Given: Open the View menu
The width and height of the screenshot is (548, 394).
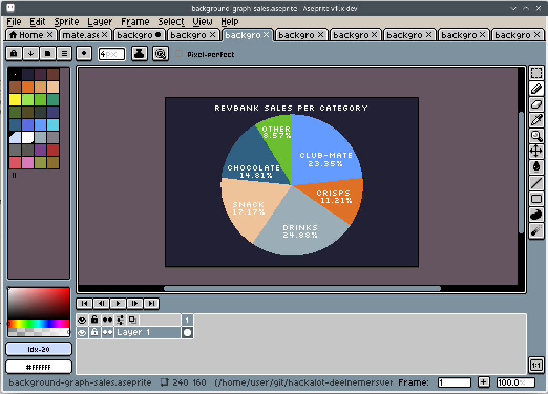Looking at the screenshot, I should tap(203, 22).
